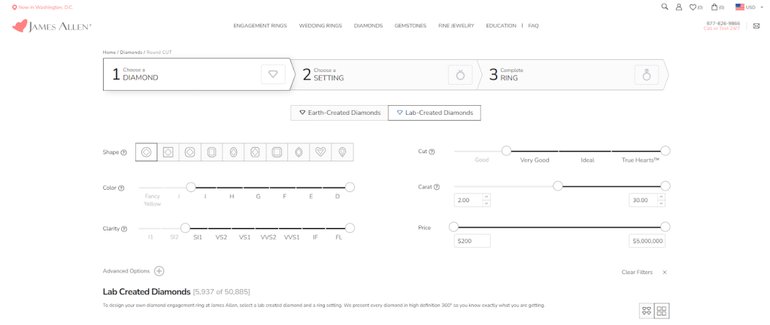Open the wishlist heart icon
Screen dimensions: 770x325
point(693,7)
